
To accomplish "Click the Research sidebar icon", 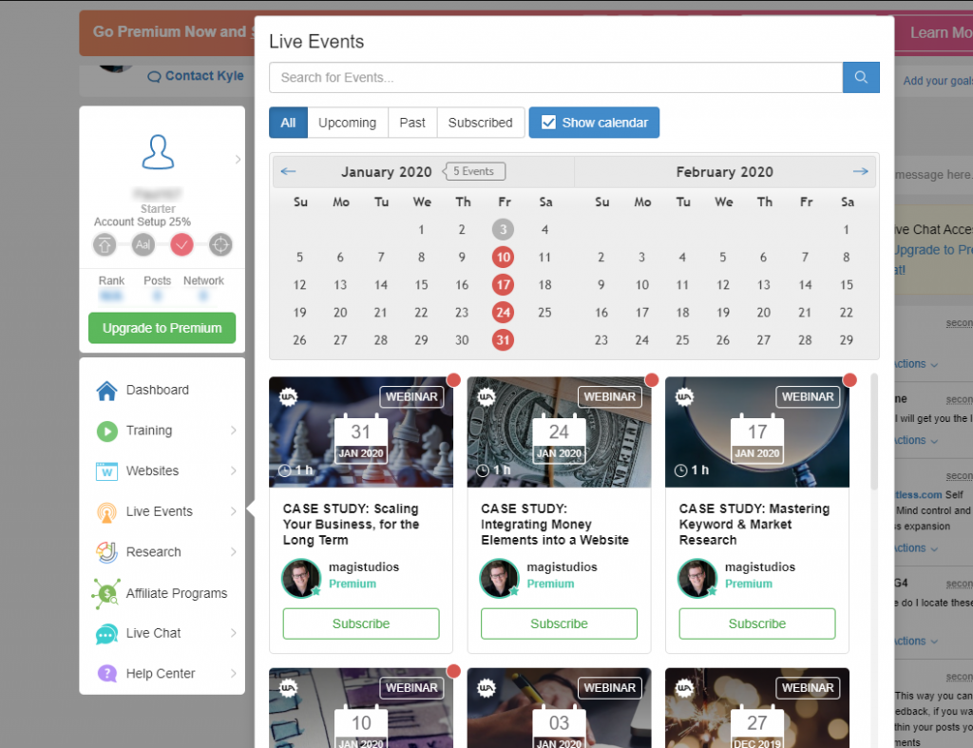I will click(x=107, y=552).
